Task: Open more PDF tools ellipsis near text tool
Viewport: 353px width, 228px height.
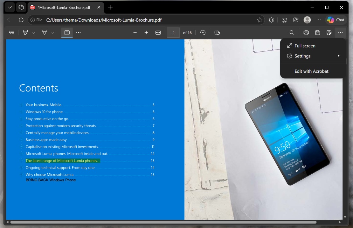Action: tap(78, 33)
